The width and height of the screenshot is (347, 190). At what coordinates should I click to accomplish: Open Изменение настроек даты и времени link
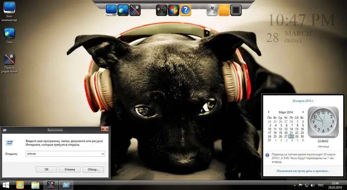(303, 171)
